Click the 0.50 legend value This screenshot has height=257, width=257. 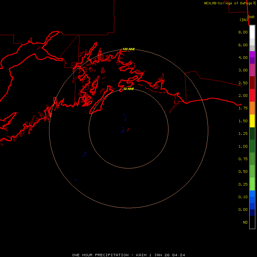click(x=243, y=172)
